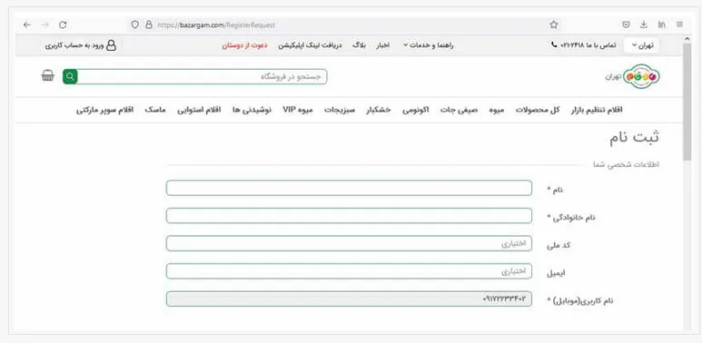Open the اکونومی category
Image resolution: width=702 pixels, height=343 pixels.
pos(415,110)
